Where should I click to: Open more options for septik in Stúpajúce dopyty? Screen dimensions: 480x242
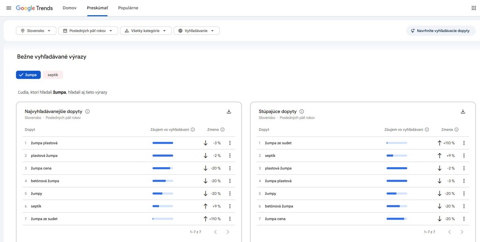tap(464, 156)
